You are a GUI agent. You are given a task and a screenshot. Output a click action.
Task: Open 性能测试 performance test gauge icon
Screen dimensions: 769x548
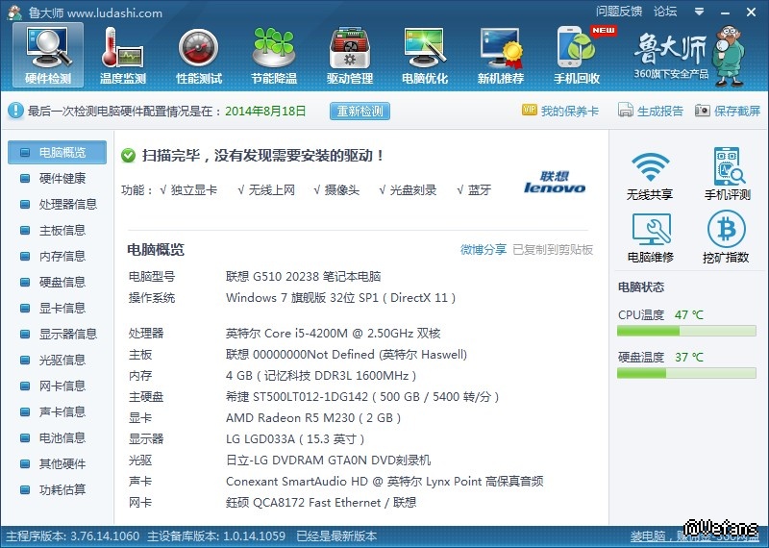click(x=199, y=55)
